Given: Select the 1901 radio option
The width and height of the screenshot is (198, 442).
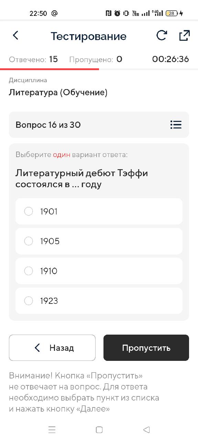Looking at the screenshot, I should [x=99, y=211].
